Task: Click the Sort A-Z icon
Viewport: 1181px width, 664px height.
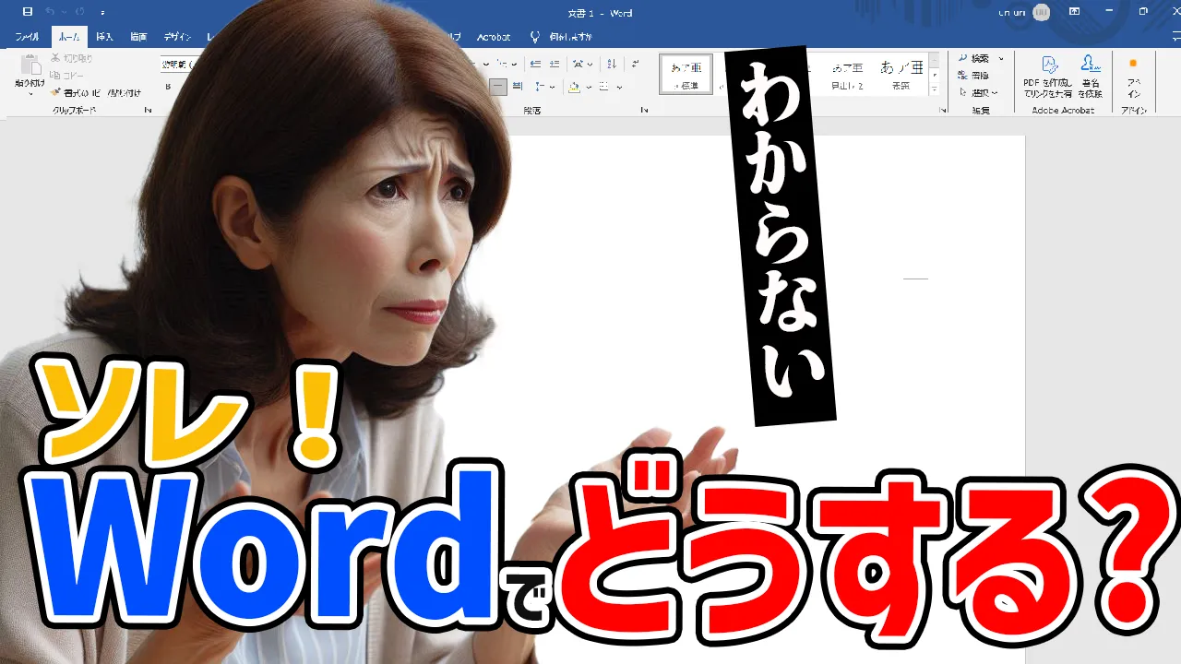Action: point(611,64)
